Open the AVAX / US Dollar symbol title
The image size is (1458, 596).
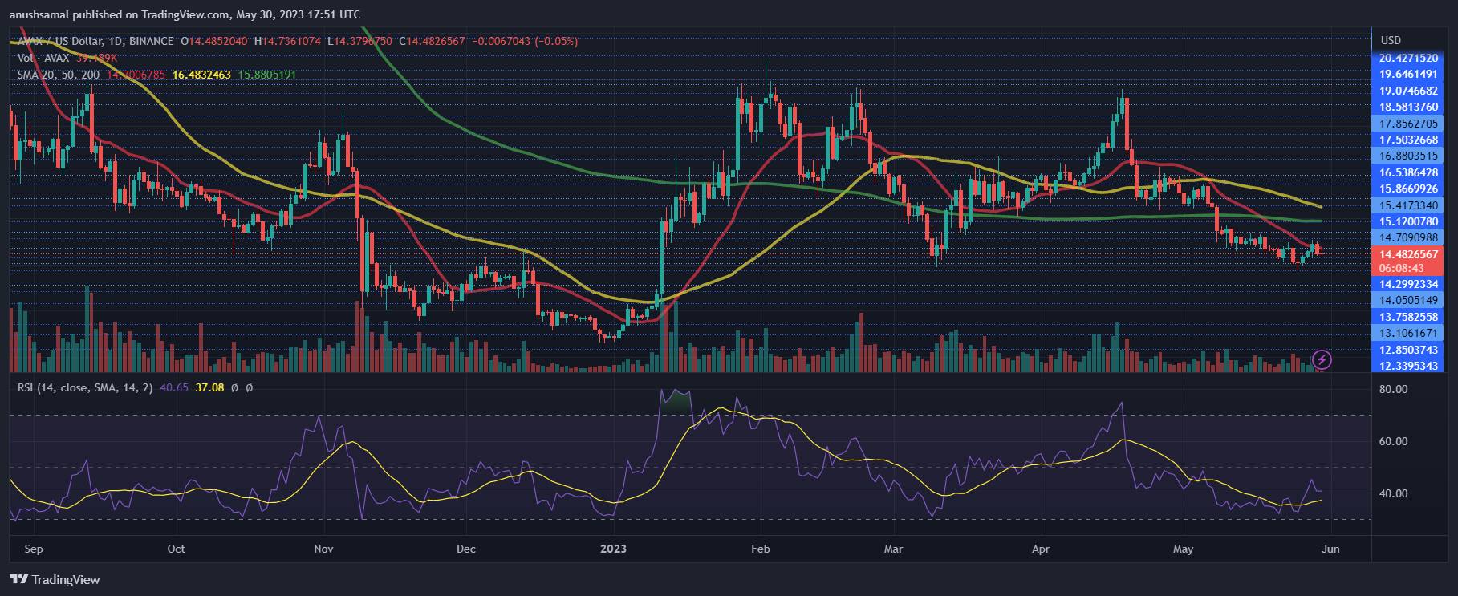tap(95, 41)
